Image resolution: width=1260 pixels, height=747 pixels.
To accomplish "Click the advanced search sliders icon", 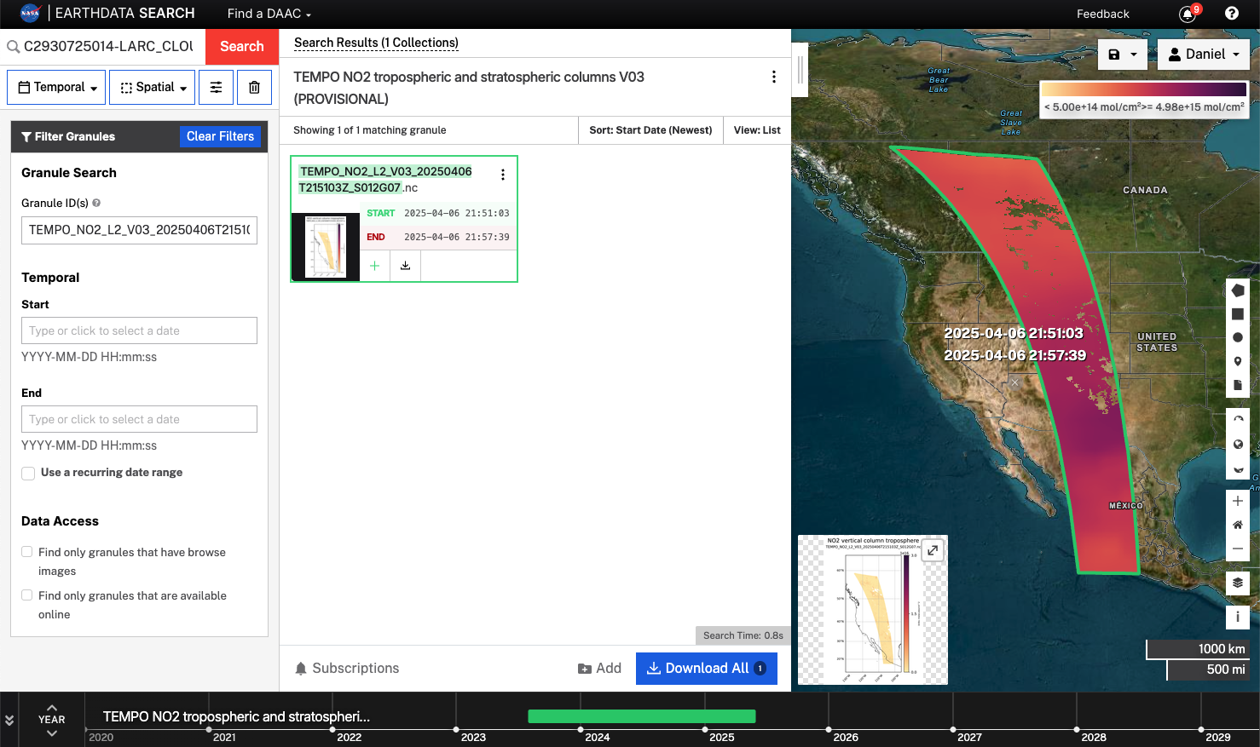I will 217,87.
